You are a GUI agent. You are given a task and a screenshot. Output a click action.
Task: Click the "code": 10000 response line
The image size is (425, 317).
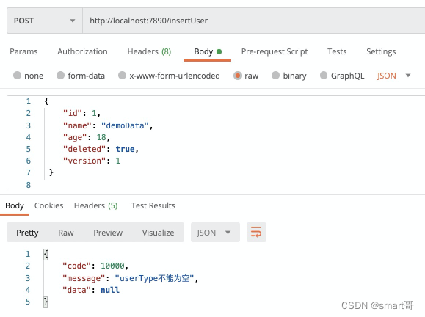tap(95, 266)
